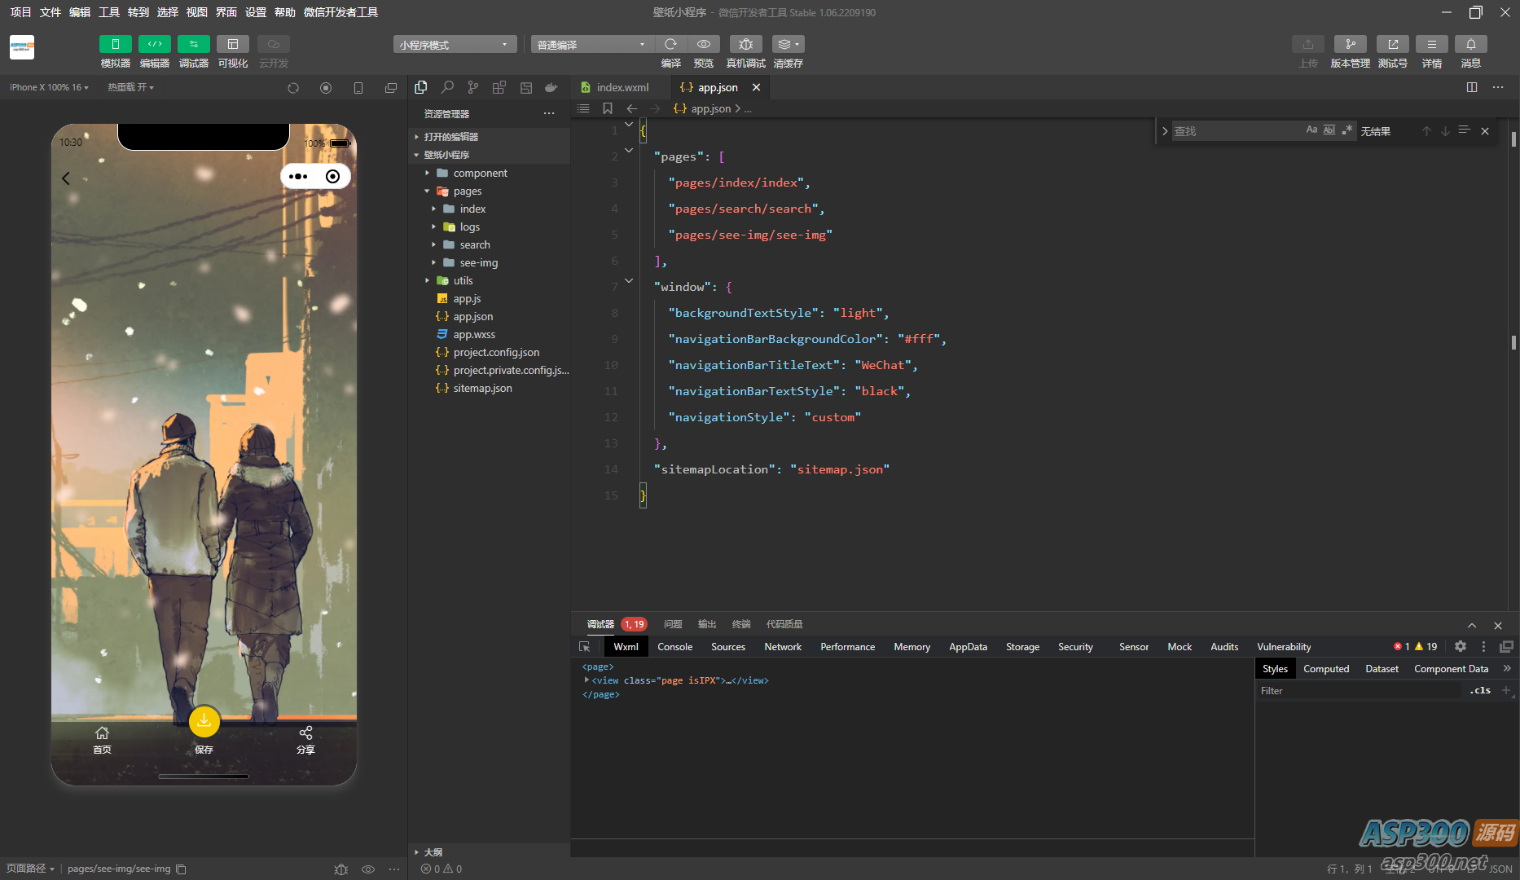Viewport: 1520px width, 880px height.
Task: Open the Console tab in the debugger
Action: coord(674,646)
